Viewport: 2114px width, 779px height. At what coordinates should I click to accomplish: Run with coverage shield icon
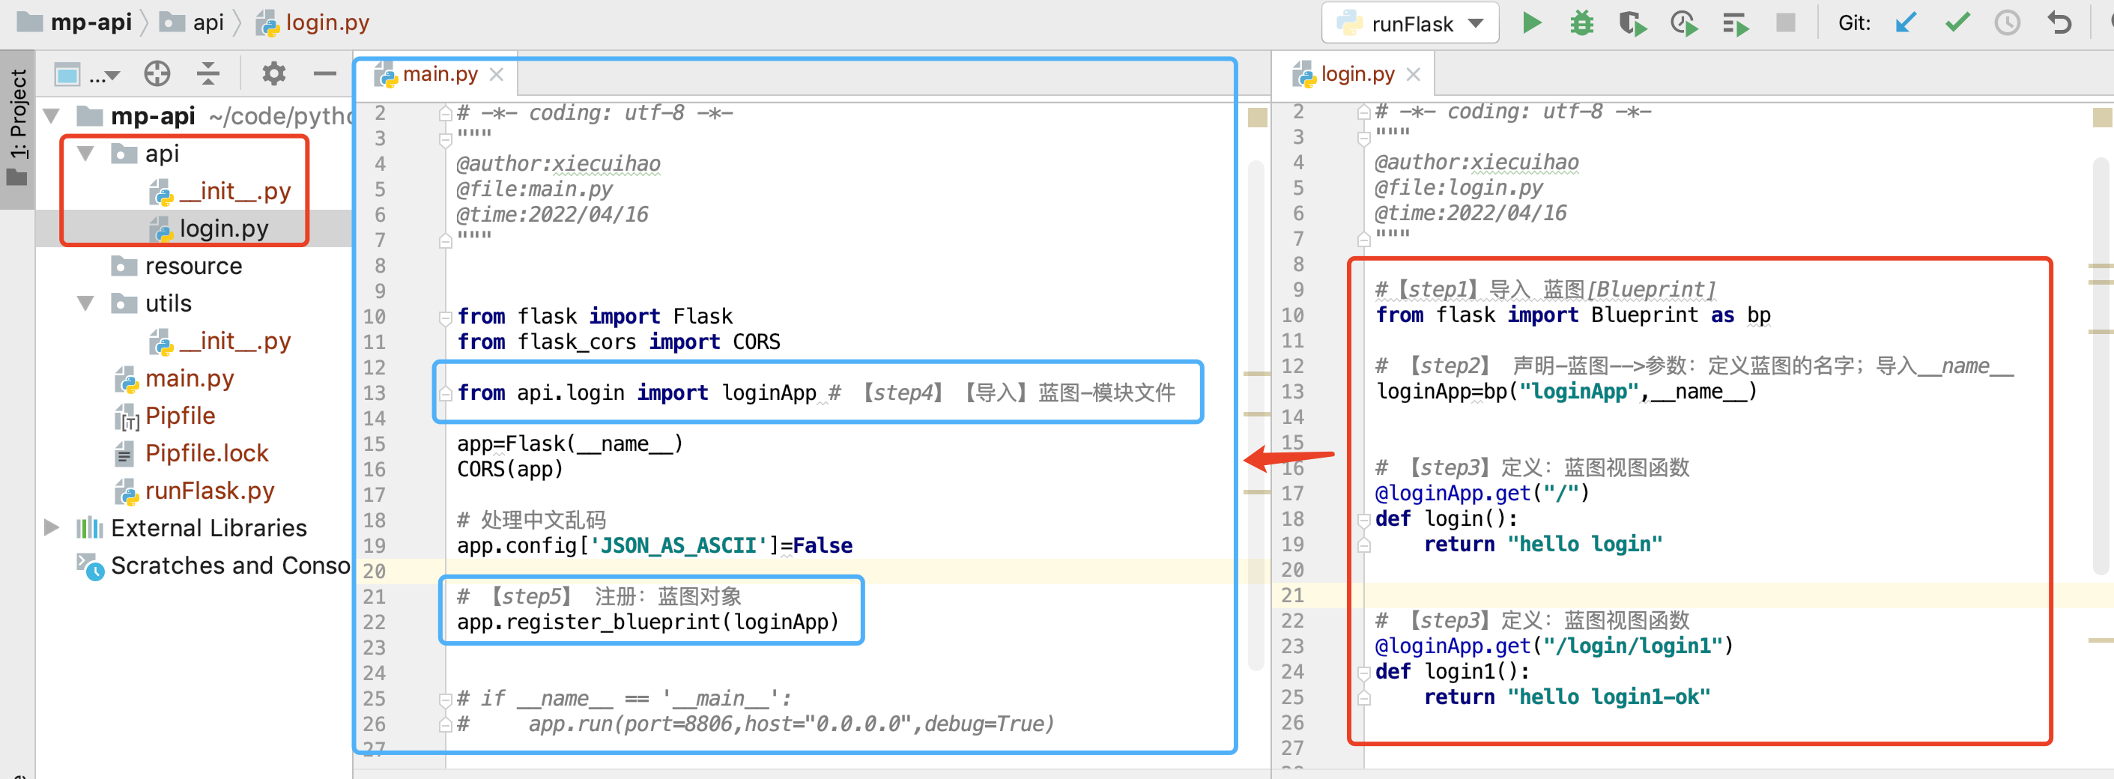[x=1632, y=23]
